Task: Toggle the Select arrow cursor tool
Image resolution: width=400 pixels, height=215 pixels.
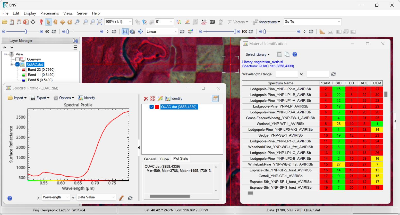Action: (x=48, y=22)
